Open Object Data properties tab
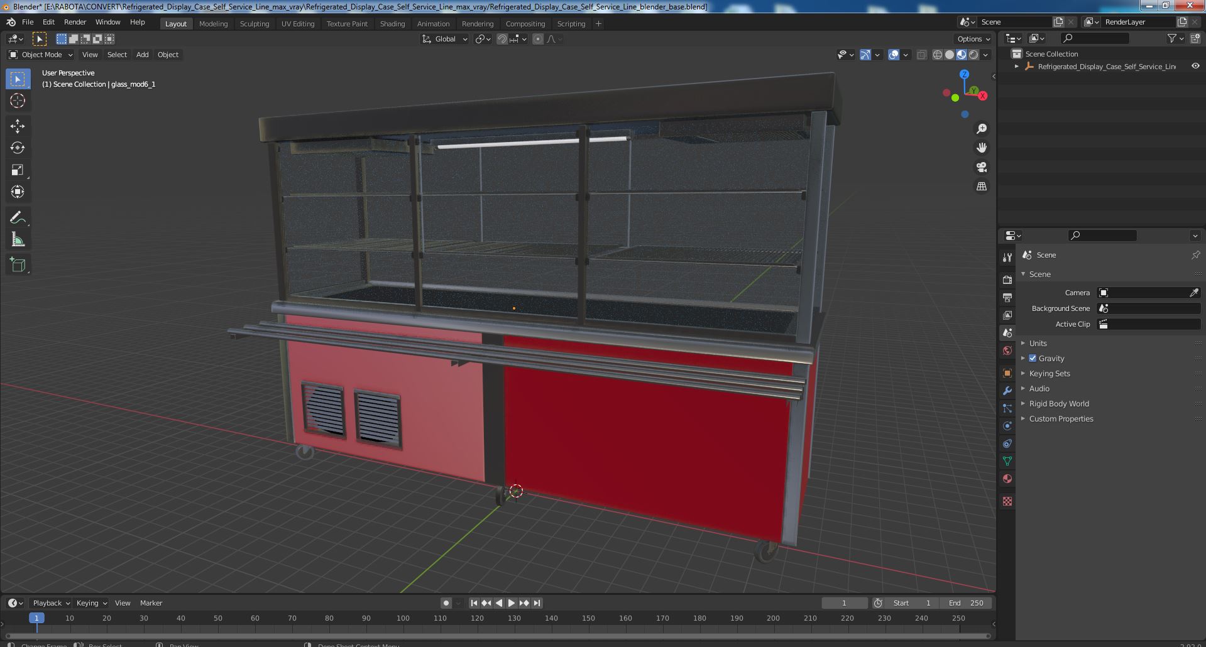 tap(1007, 461)
